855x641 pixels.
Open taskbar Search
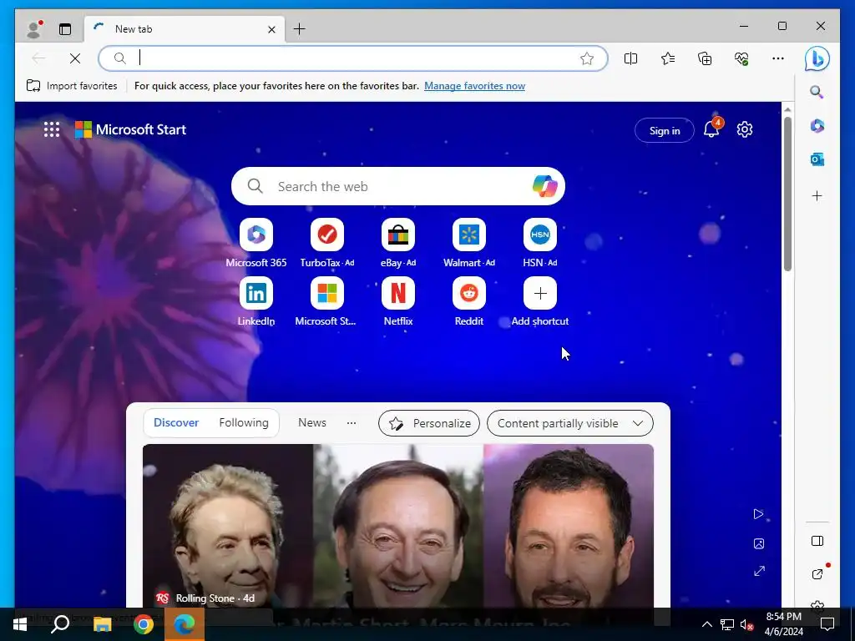click(x=60, y=624)
